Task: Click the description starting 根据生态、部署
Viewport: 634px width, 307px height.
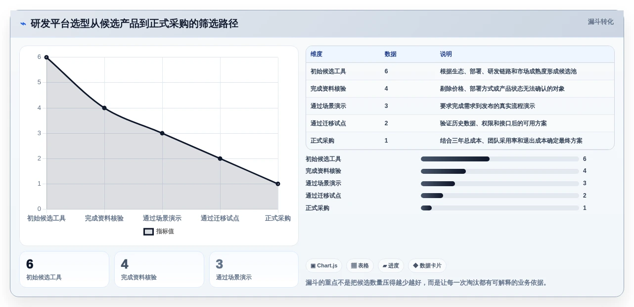Action: click(x=508, y=71)
